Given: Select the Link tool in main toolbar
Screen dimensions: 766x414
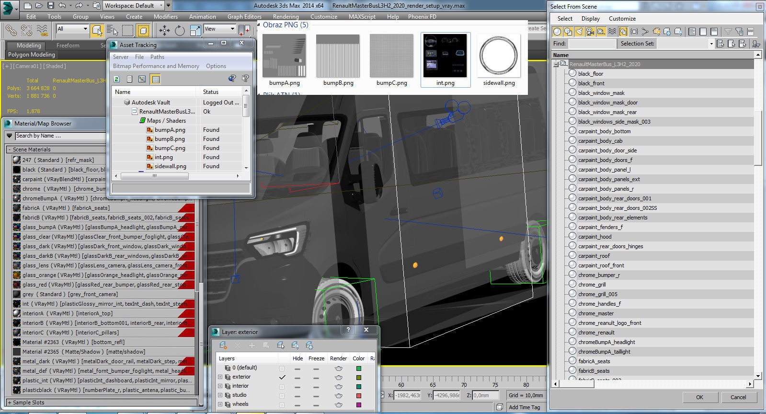Looking at the screenshot, I should pyautogui.click(x=11, y=31).
